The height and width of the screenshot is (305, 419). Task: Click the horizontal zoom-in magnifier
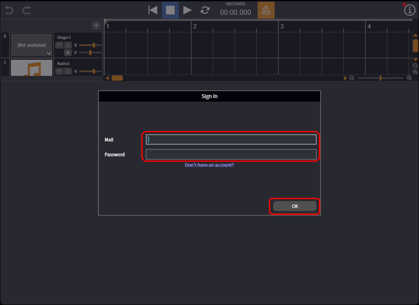409,78
